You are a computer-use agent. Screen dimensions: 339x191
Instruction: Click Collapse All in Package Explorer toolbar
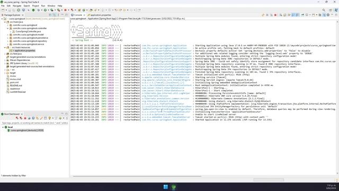50,15
